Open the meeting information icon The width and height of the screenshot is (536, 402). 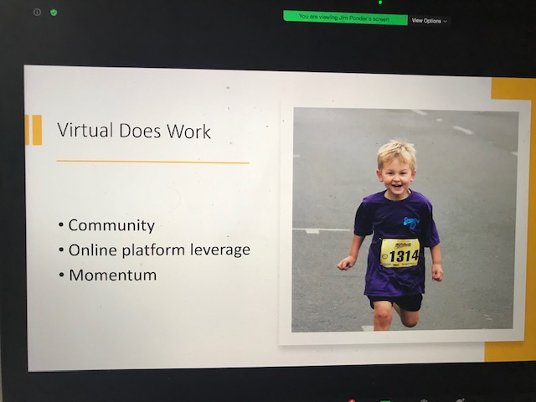37,13
